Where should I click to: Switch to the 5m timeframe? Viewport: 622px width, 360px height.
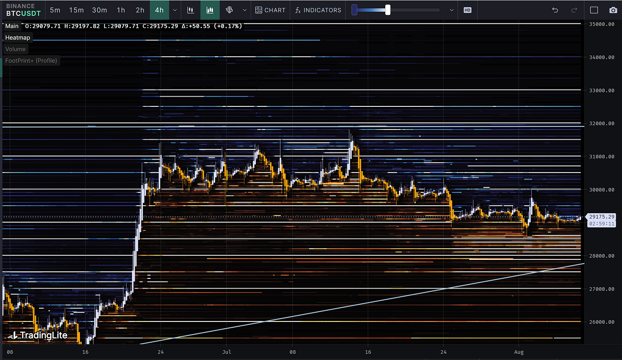coord(55,10)
